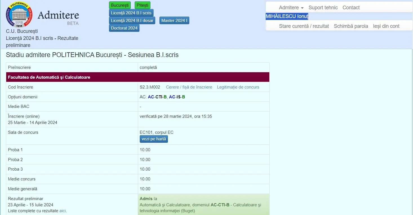Click the Înscriere (online) row label
Screen dimensions: 413x215
(x=24, y=116)
